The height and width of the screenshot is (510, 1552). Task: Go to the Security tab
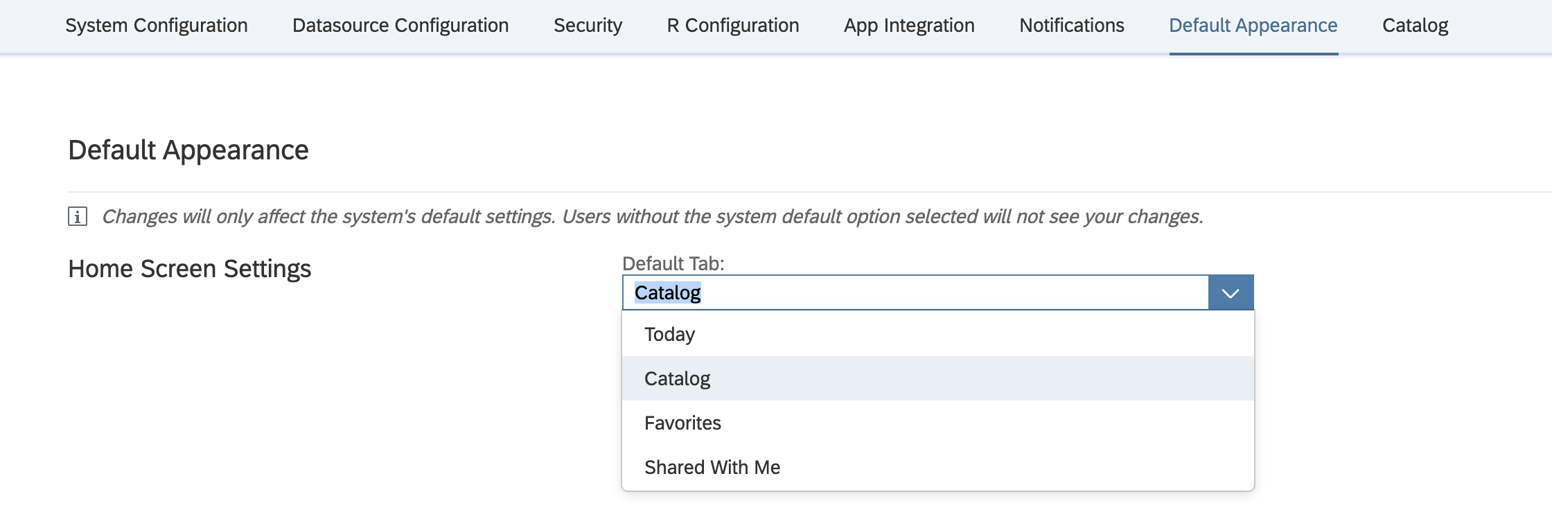click(x=588, y=26)
